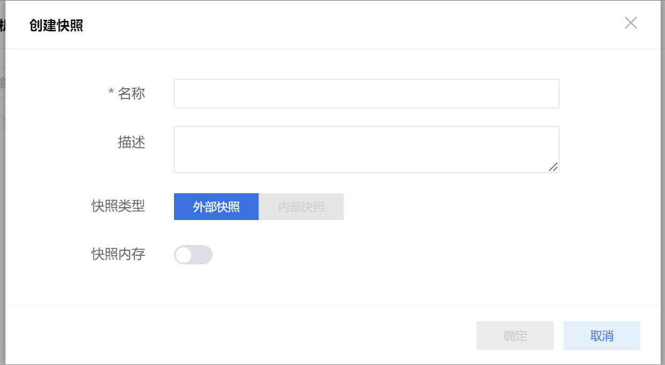Viewport: 665px width, 365px height.
Task: Click the partially hidden checkbox at left edge
Action: (2, 123)
